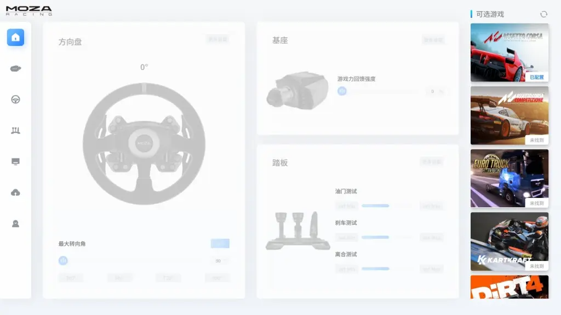Screen dimensions: 561x315
Task: Select the Euro Truck Simulator 2 card
Action: [x=509, y=178]
